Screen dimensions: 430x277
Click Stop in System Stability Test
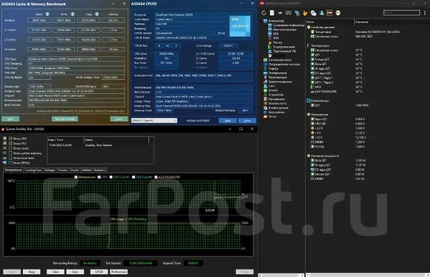pos(32,272)
